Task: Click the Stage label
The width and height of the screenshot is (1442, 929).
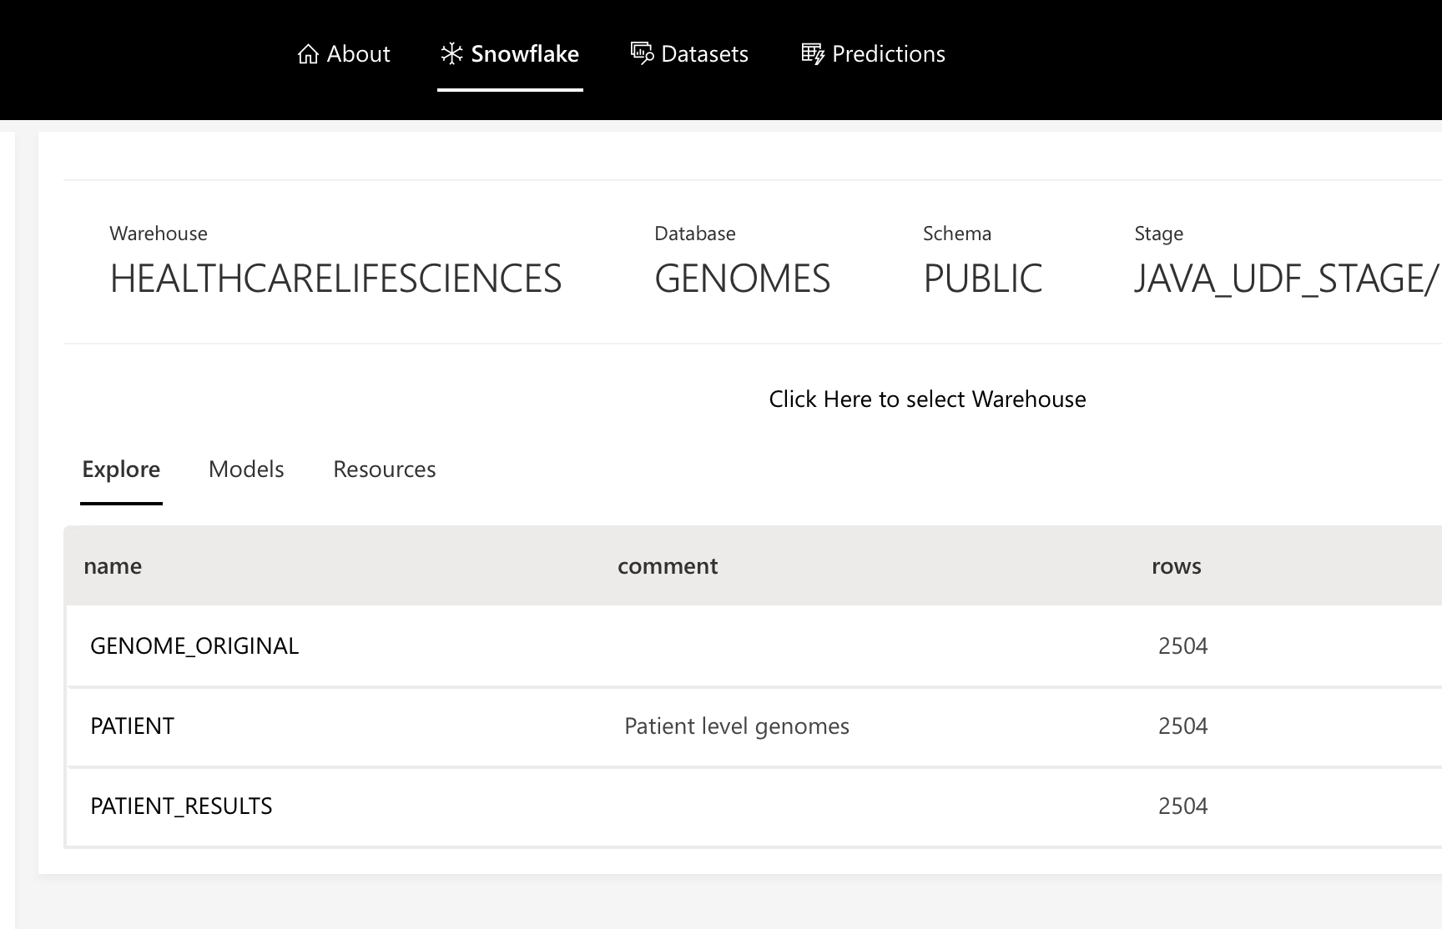Action: coord(1159,234)
